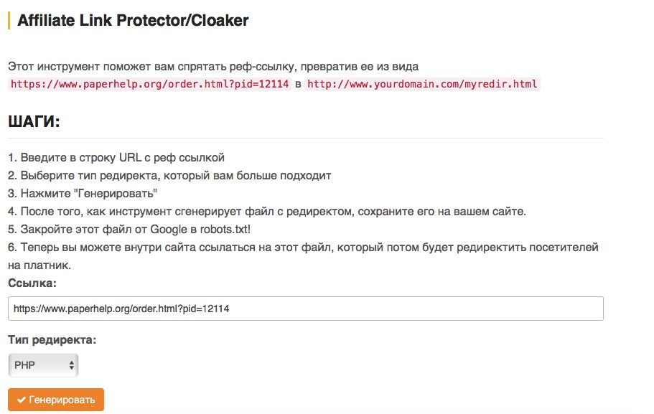The height and width of the screenshot is (414, 654).
Task: Click the up-down arrows of the PHP selector
Action: coord(72,365)
